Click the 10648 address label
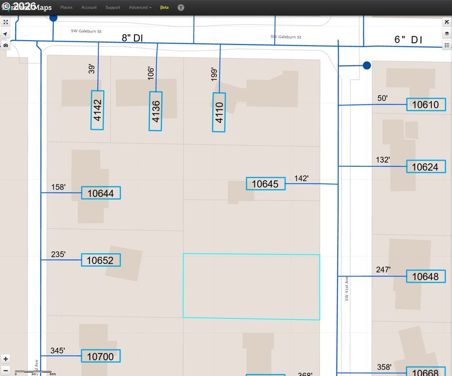 tap(426, 276)
